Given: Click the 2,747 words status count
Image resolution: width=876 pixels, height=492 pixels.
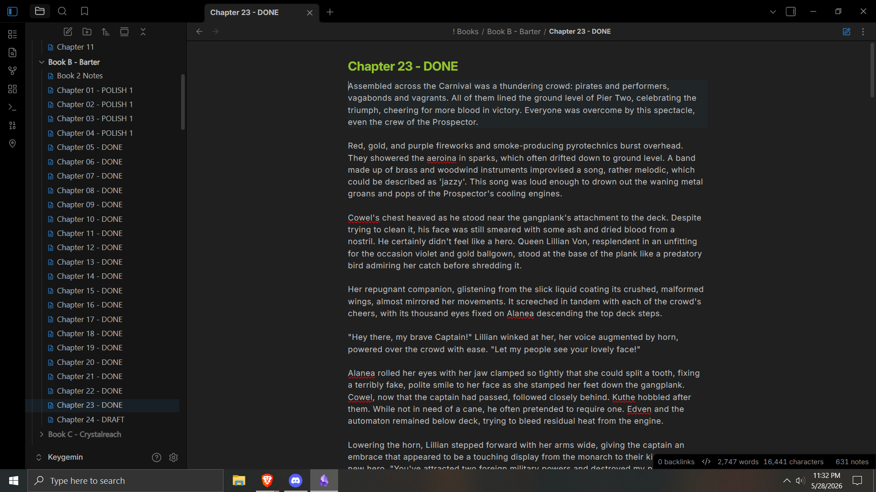Looking at the screenshot, I should (x=738, y=462).
